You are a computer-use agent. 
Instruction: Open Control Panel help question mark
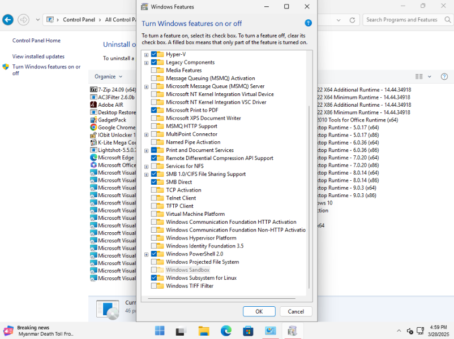(444, 77)
